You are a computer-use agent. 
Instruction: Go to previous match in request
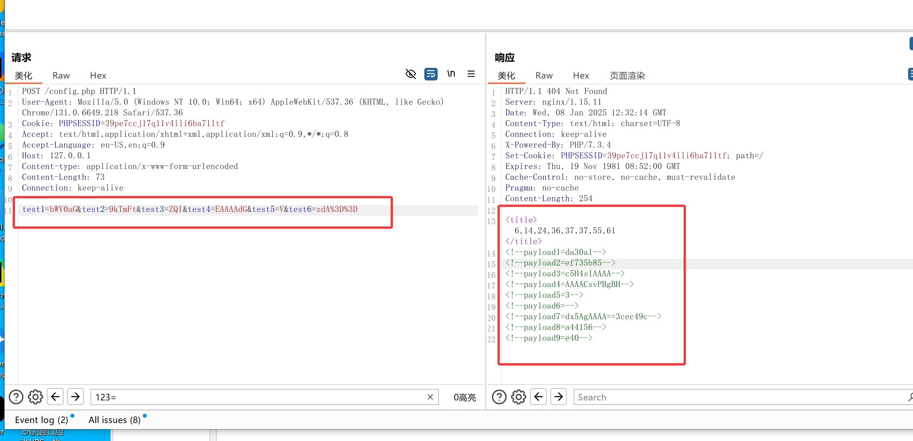(x=56, y=397)
